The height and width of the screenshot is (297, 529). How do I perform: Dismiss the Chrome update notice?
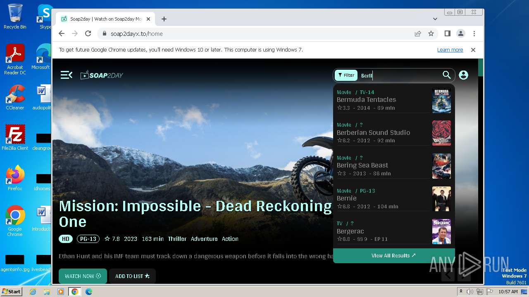(473, 50)
